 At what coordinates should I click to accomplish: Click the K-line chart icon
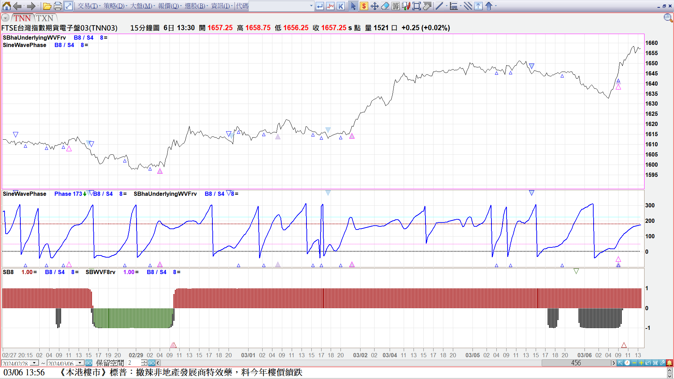(341, 6)
